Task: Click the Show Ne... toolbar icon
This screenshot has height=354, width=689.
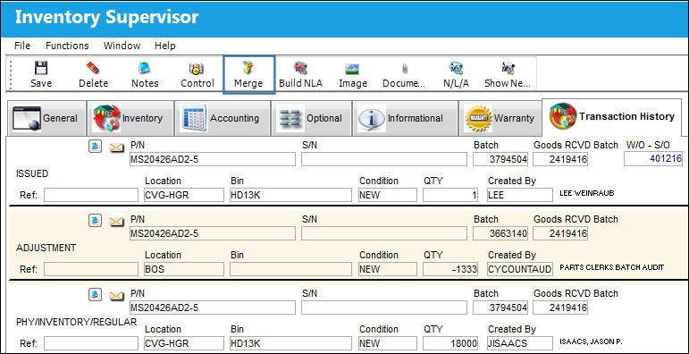Action: tap(508, 68)
